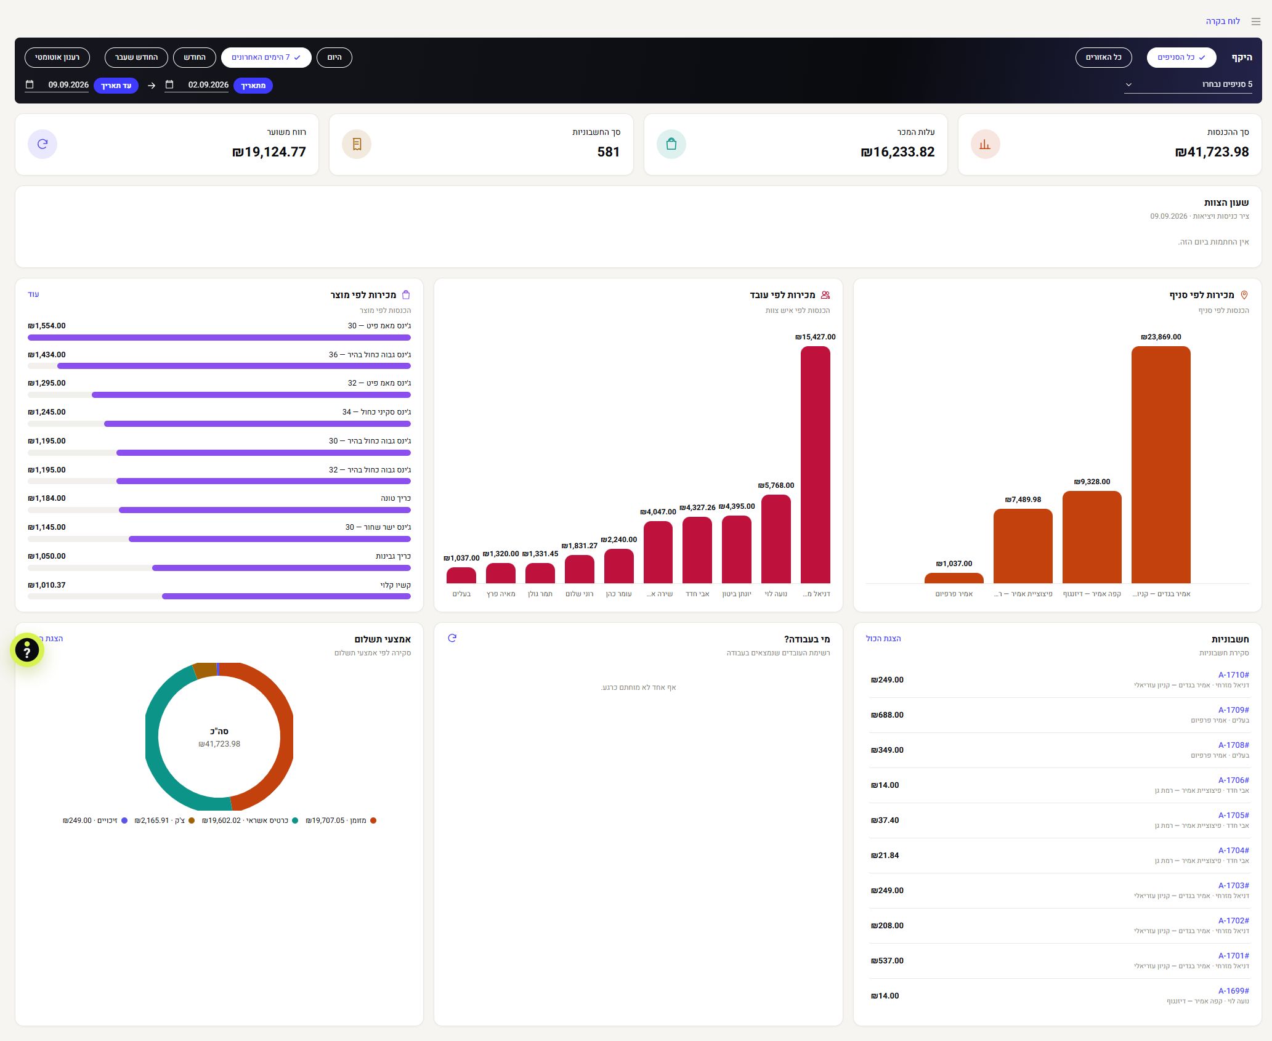Click the לוח בקרה dashboard link
This screenshot has width=1272, height=1041.
pyautogui.click(x=1223, y=22)
